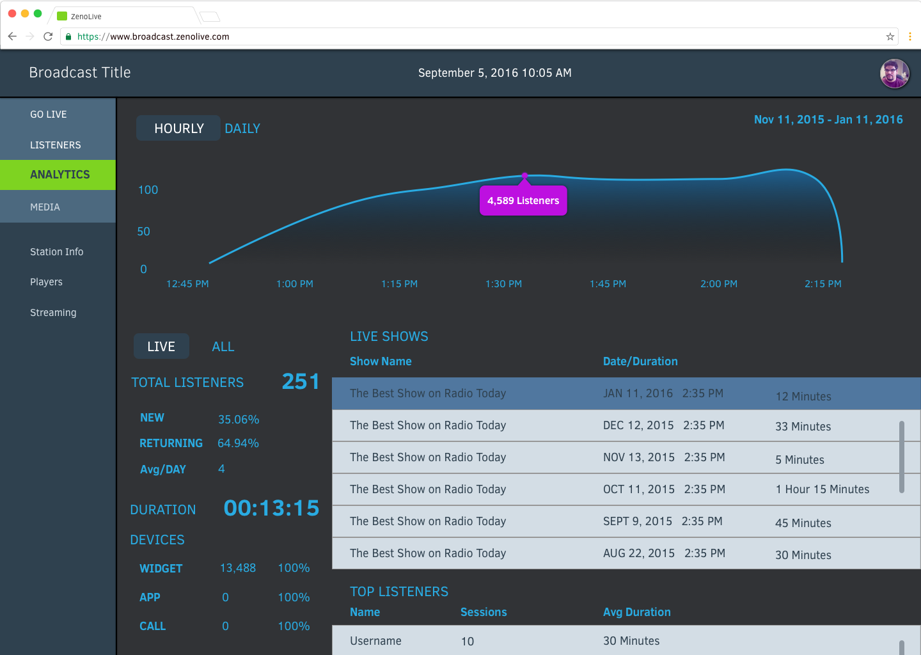This screenshot has width=921, height=655.
Task: Click the NEW percentage 35.06%
Action: 239,420
